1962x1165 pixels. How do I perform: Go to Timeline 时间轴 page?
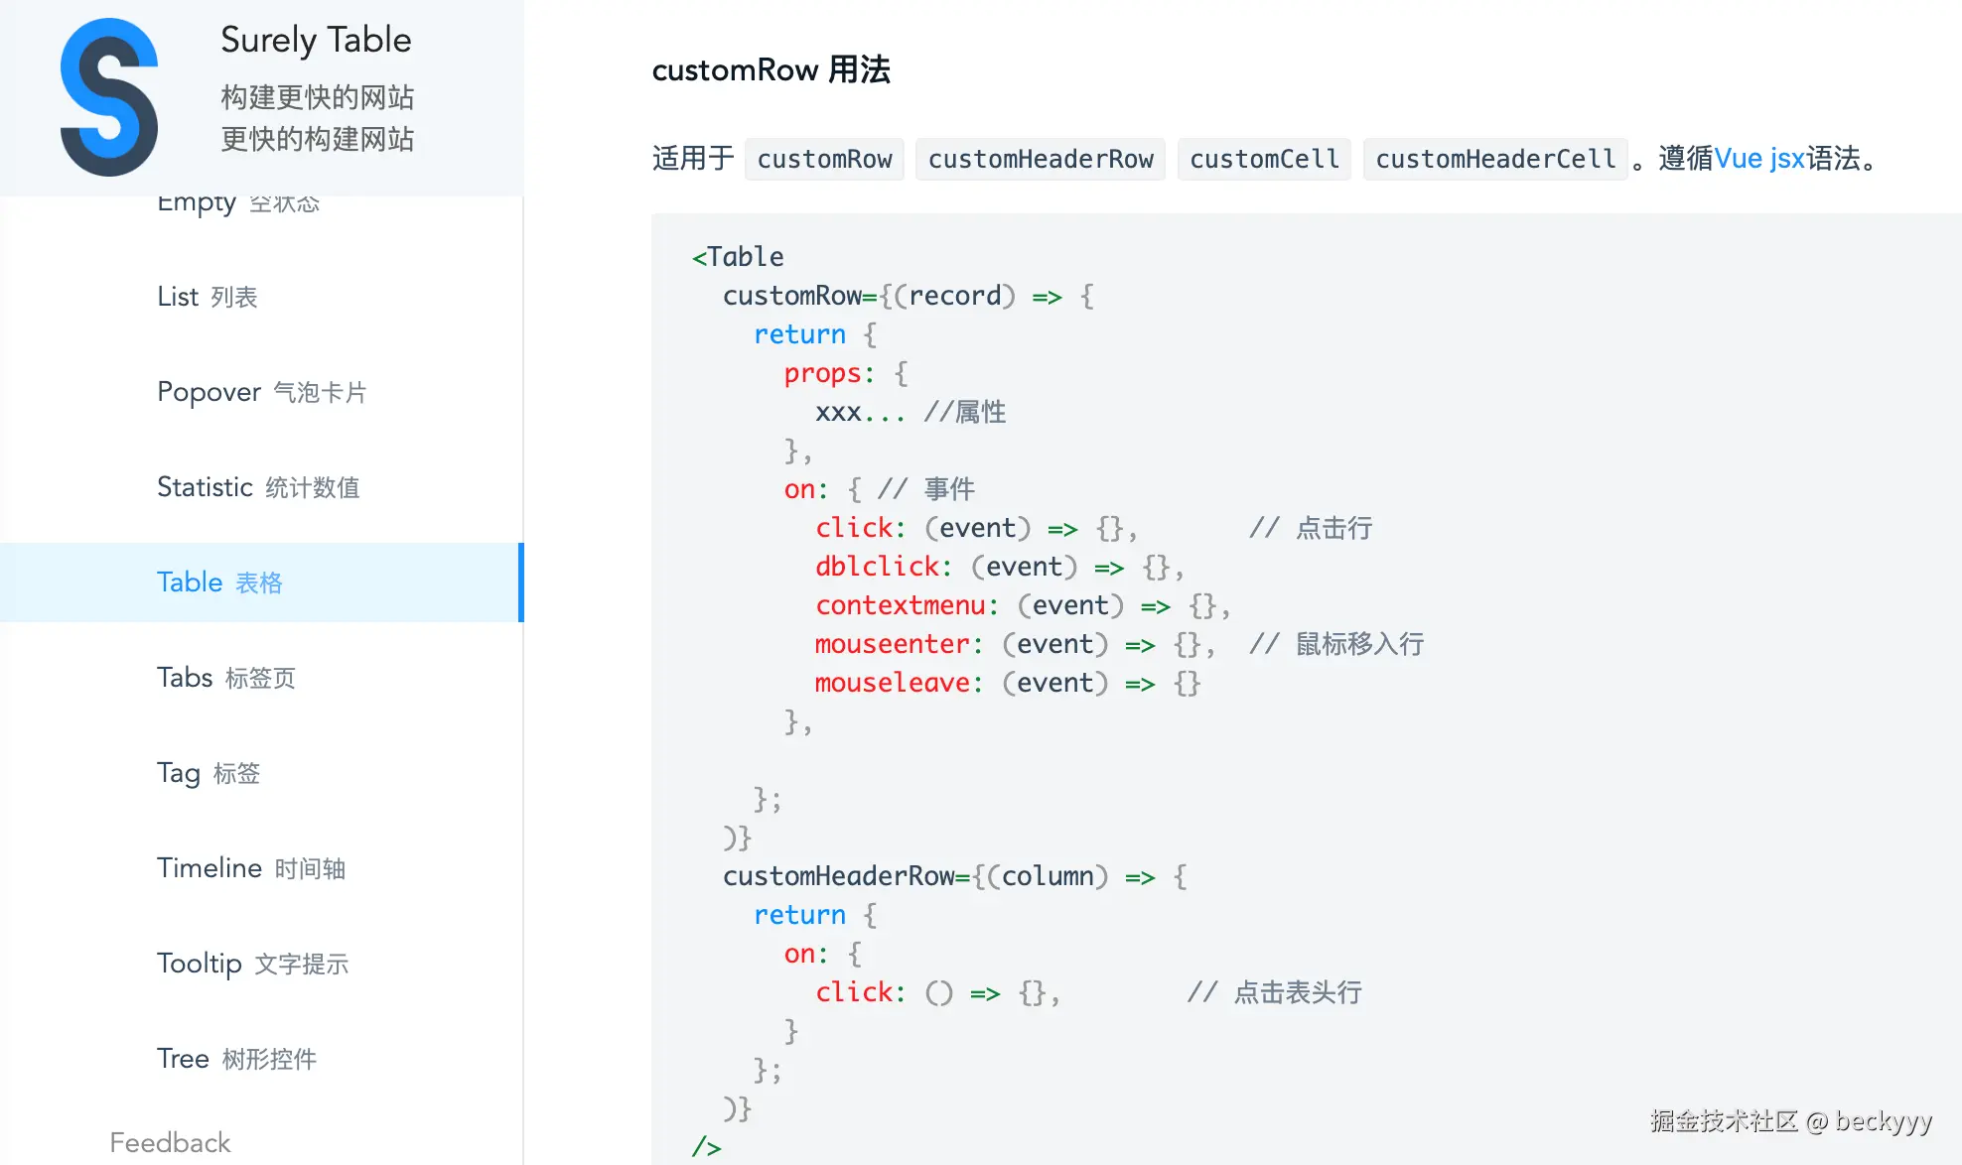pyautogui.click(x=251, y=868)
